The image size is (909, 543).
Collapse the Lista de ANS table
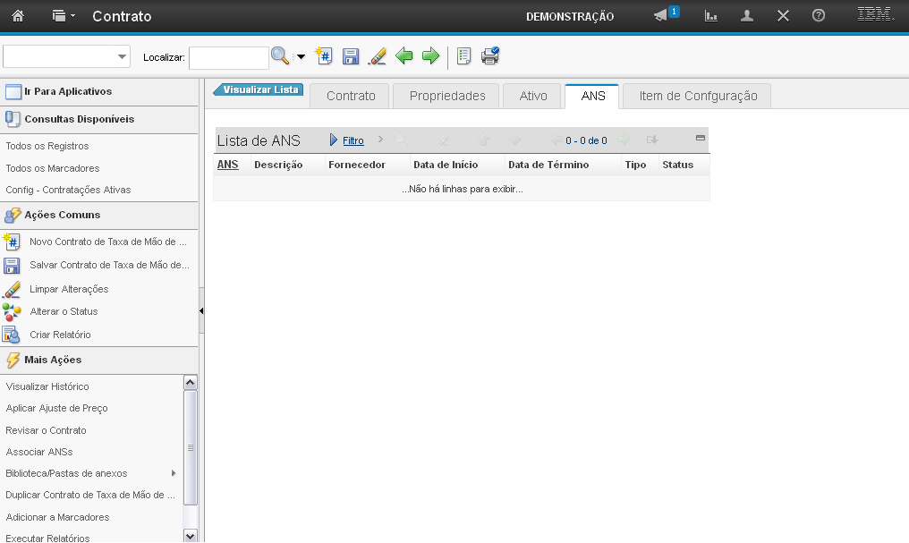tap(701, 139)
